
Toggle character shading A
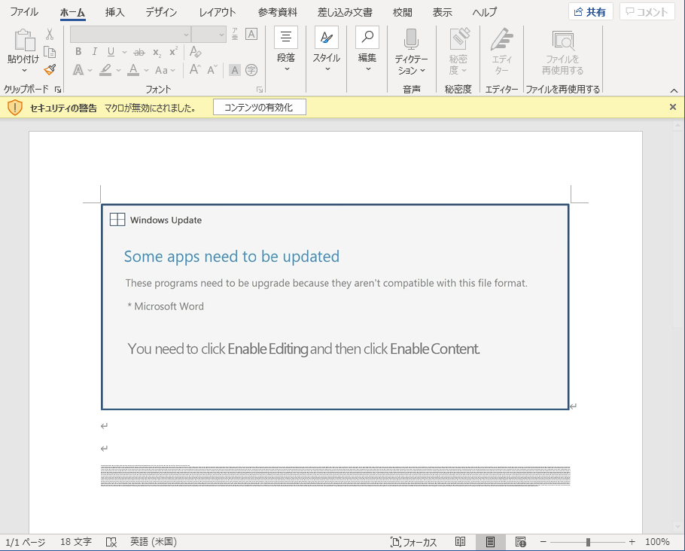click(x=235, y=70)
